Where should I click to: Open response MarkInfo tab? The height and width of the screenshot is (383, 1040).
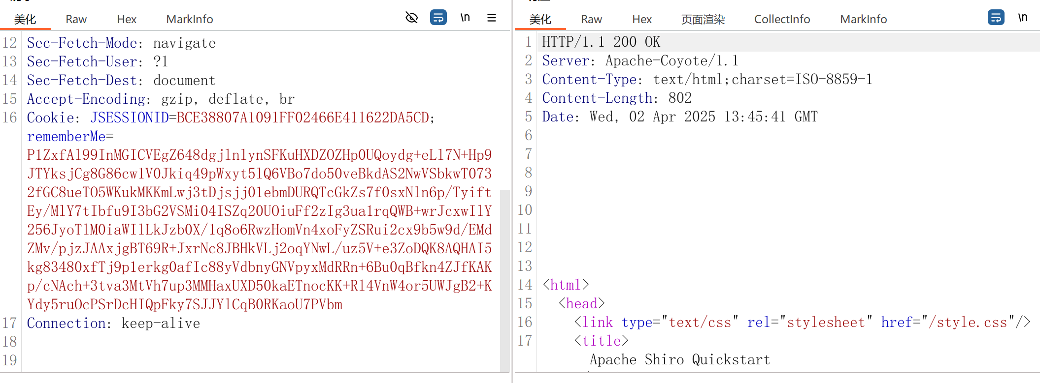click(863, 19)
